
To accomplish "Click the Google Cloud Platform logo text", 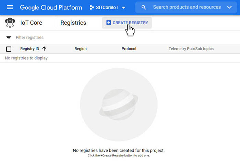I will point(51,8).
